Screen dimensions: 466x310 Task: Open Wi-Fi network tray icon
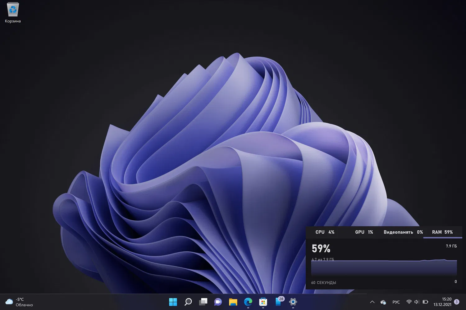click(x=409, y=302)
